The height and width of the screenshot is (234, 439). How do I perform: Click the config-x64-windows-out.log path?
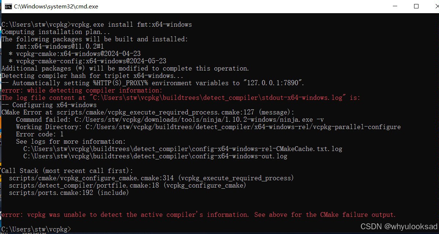pyautogui.click(x=155, y=156)
